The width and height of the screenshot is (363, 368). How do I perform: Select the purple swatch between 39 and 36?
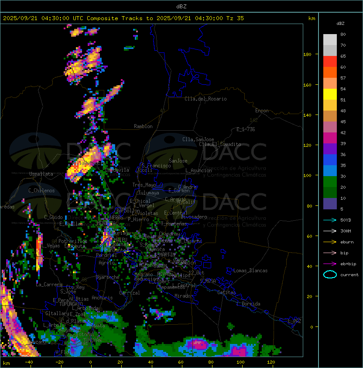pyautogui.click(x=330, y=149)
